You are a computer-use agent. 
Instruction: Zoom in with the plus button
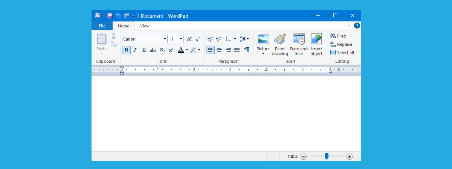coord(350,157)
